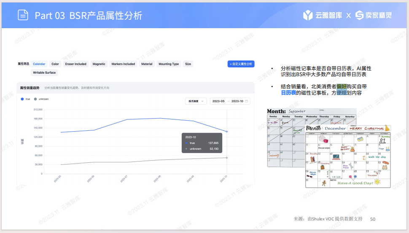Pick the Mounting Type attribute filter
The width and height of the screenshot is (409, 233).
(169, 64)
